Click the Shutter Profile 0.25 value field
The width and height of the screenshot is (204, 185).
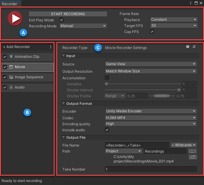137,96
